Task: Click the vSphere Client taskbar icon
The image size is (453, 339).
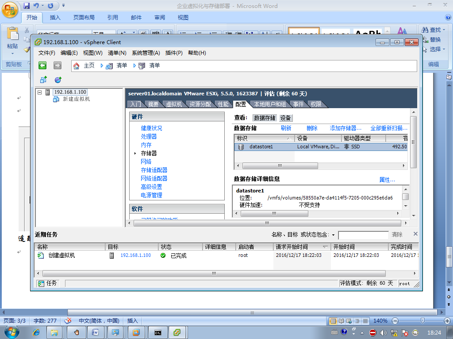Action: point(177,332)
